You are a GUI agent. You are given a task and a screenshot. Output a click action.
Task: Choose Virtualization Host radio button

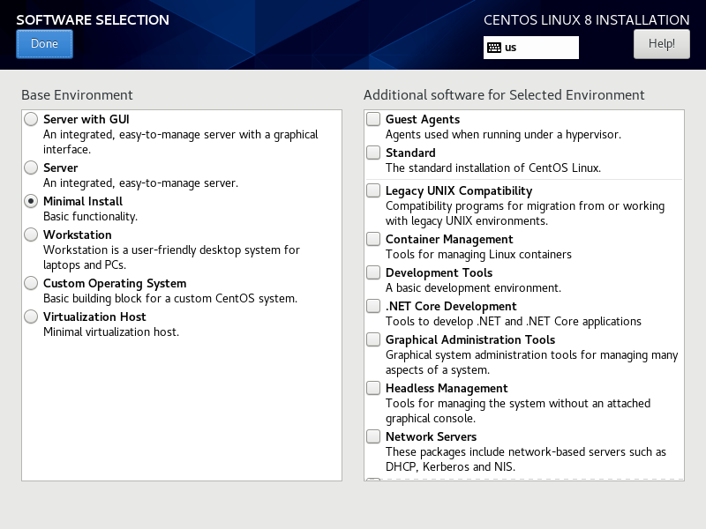point(31,317)
